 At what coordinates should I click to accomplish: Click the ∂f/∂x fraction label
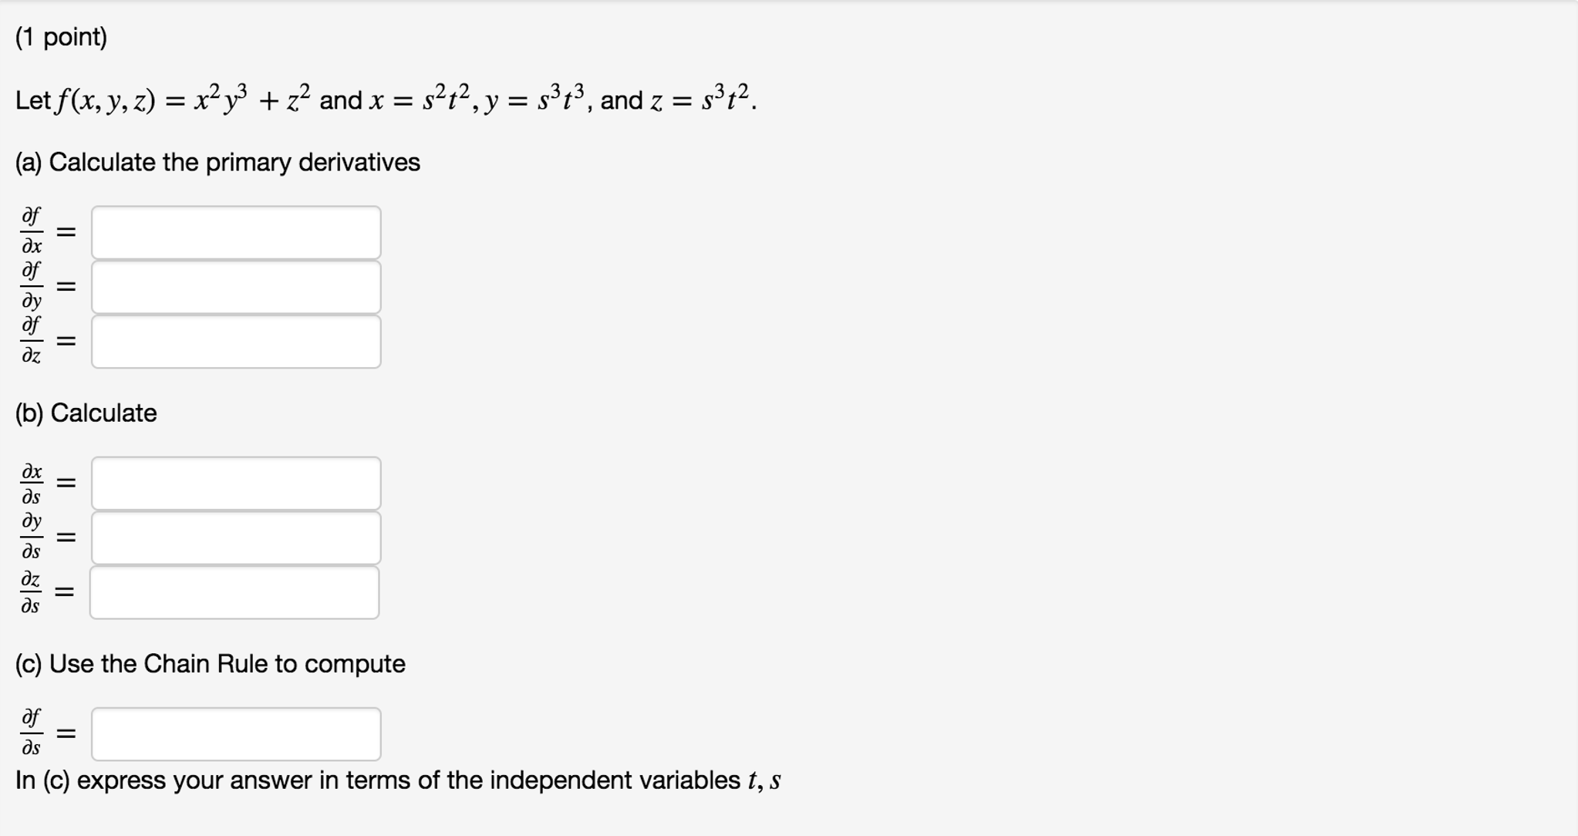[x=31, y=231]
